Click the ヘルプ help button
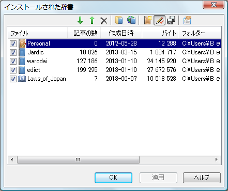The width and height of the screenshot is (228, 191). 202,178
